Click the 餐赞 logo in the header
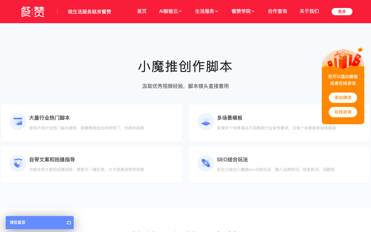The height and width of the screenshot is (232, 371). point(32,11)
